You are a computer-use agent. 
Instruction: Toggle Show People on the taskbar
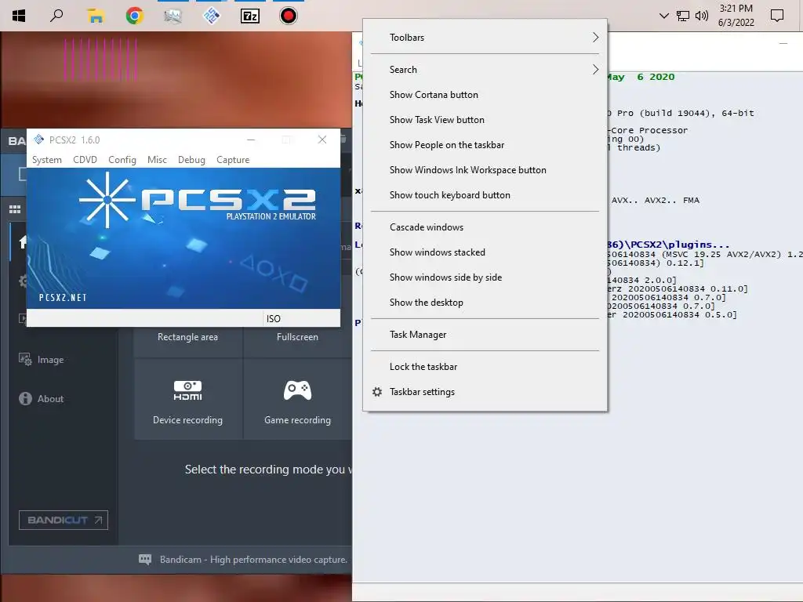click(485, 145)
